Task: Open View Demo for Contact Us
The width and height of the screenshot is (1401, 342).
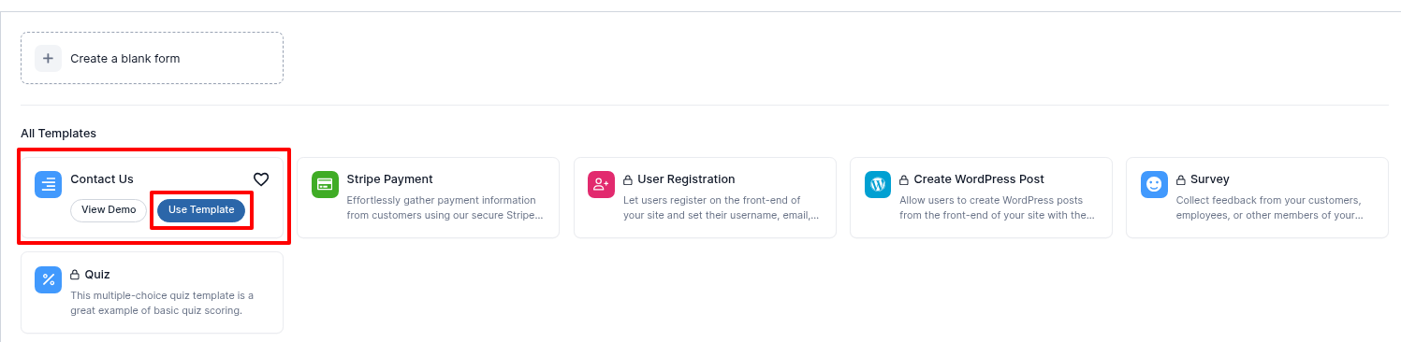Action: pos(109,210)
